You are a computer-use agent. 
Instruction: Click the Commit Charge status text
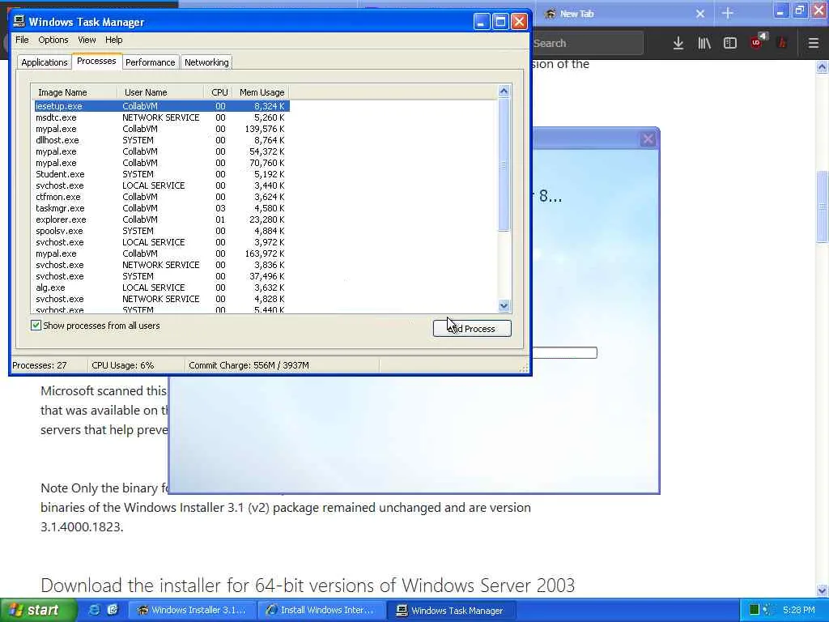pyautogui.click(x=249, y=365)
